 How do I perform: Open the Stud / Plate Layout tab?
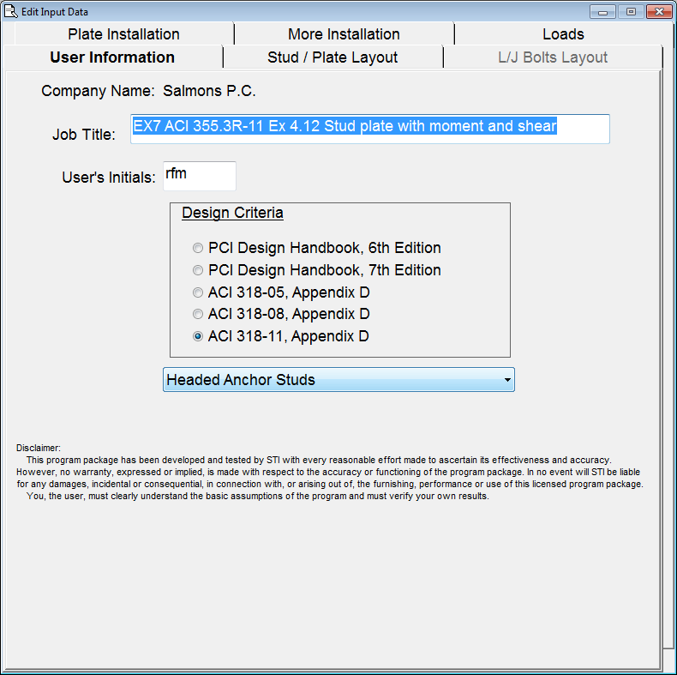333,57
